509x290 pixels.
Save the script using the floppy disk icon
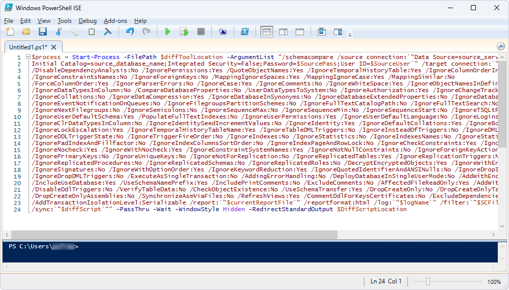point(43,32)
